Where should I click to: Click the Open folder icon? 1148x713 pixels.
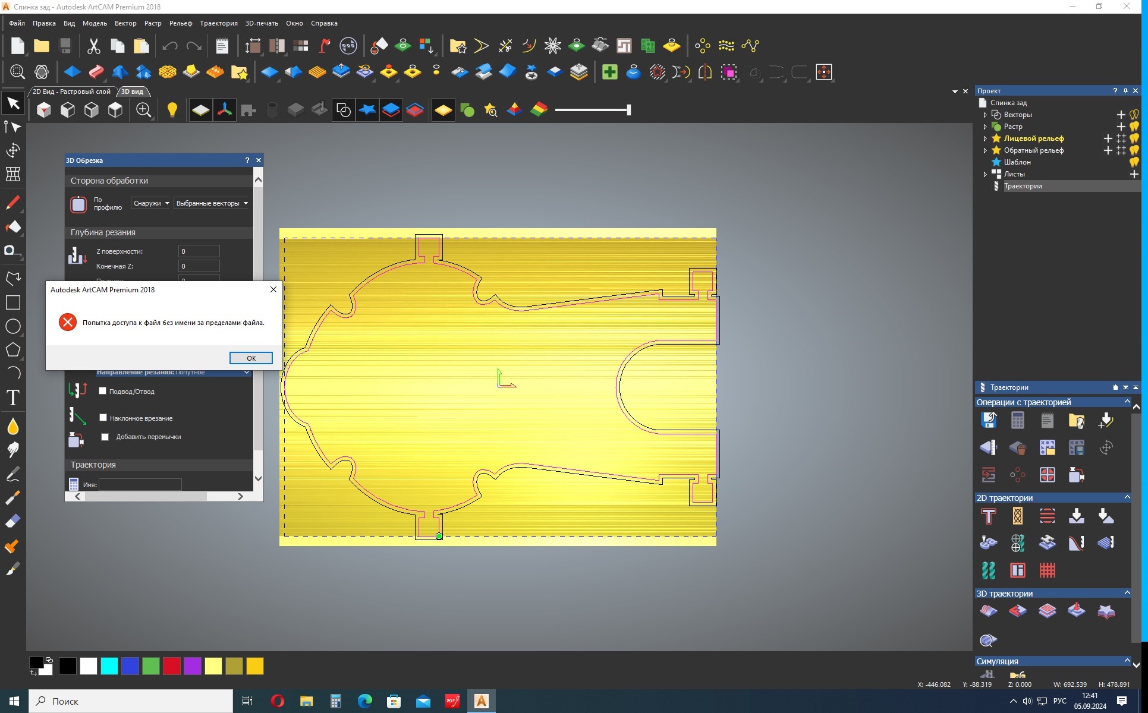[42, 46]
